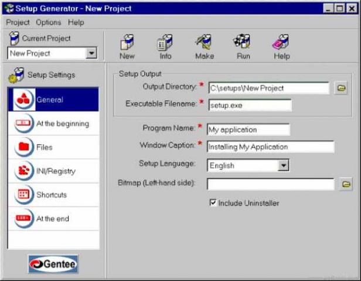Click the 'General' list label

50,100
